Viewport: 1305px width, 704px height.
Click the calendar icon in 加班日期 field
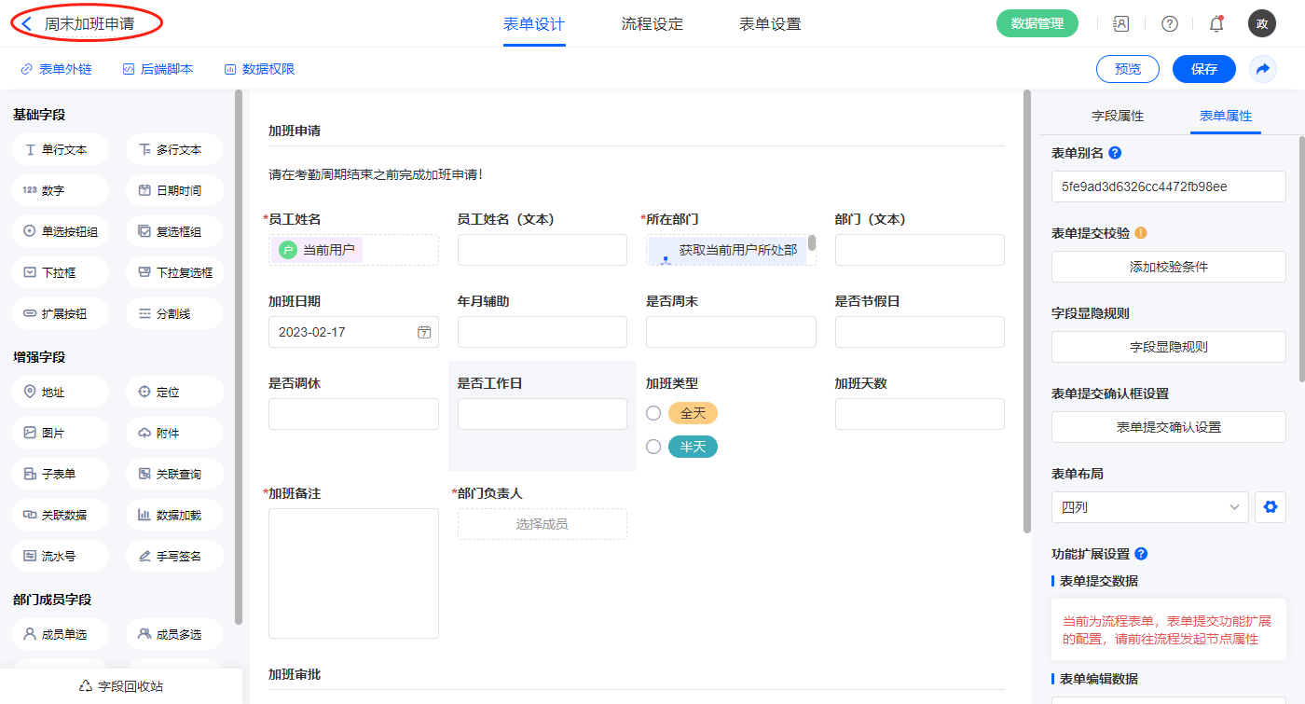coord(424,332)
